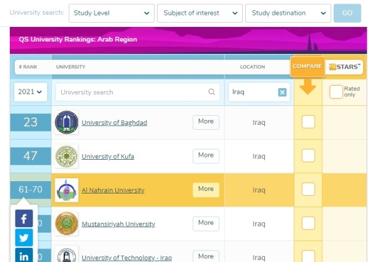Image resolution: width=368 pixels, height=262 pixels.
Task: Click the Iraq location filter field
Action: 259,92
